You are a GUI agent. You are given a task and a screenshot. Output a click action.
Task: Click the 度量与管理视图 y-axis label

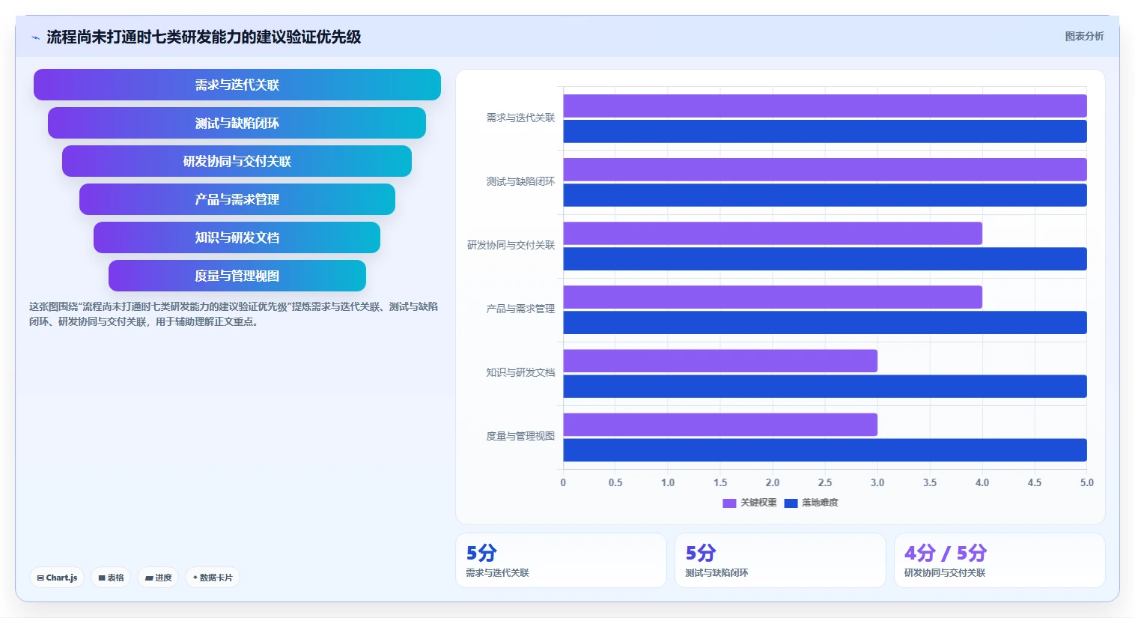[520, 436]
